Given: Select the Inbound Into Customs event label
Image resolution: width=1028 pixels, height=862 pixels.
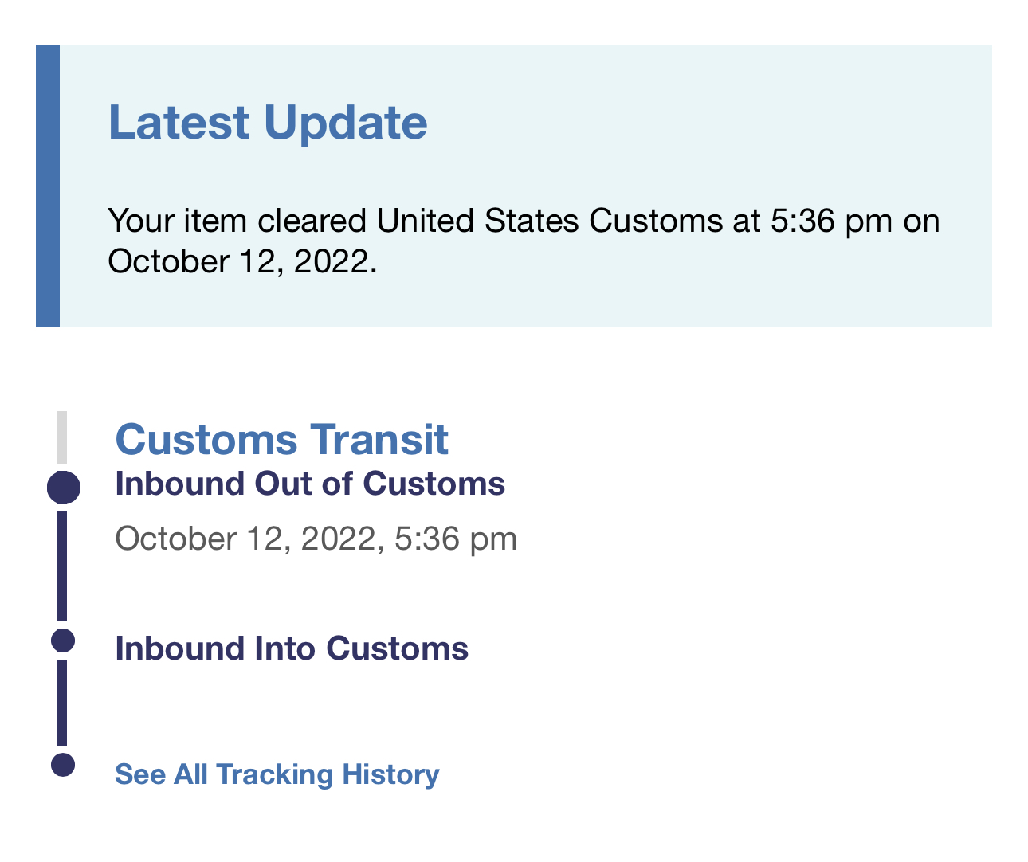Looking at the screenshot, I should [x=292, y=648].
